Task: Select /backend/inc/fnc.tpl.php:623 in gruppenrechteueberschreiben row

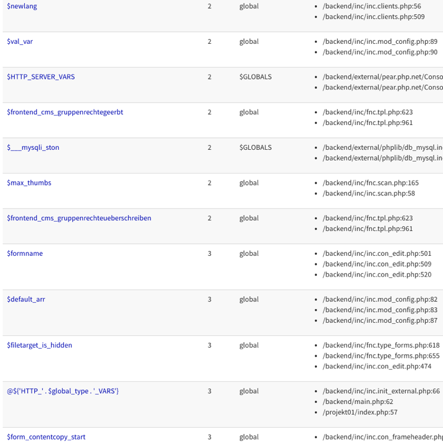Action: (368, 218)
